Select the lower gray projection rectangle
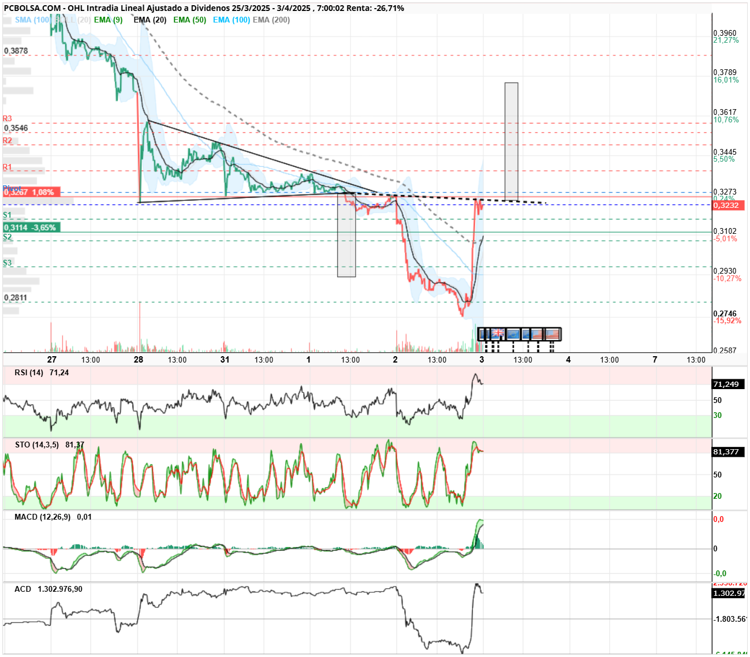 [x=346, y=235]
